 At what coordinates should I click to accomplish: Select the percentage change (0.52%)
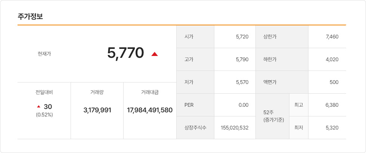(44, 115)
